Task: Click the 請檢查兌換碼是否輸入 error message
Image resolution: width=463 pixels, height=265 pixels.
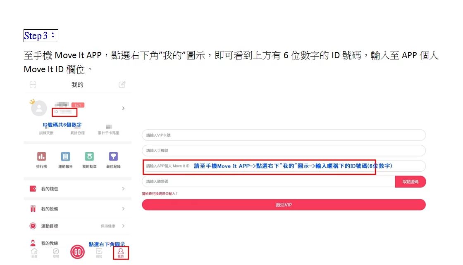Action: pyautogui.click(x=160, y=194)
